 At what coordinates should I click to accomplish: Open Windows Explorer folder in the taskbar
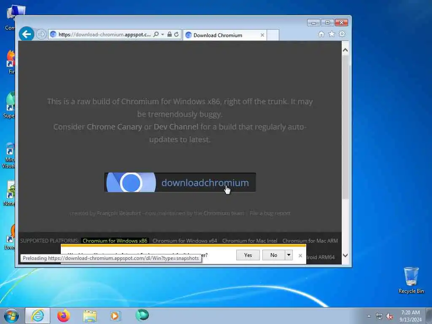pos(90,316)
